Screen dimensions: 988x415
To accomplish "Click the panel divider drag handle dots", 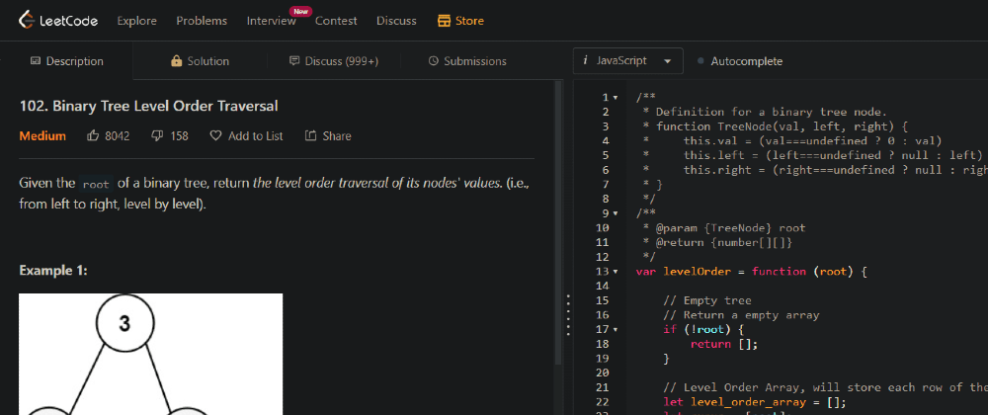I will tap(568, 315).
